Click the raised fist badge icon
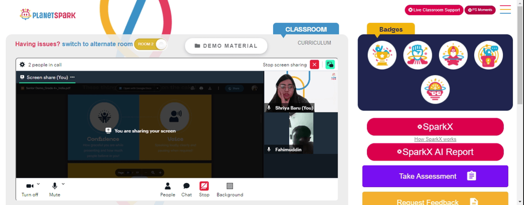Screen dimensions: 524x205 coord(418,55)
